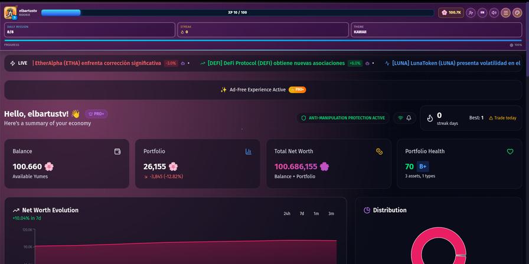Click the bar chart icon in Portfolio card
The width and height of the screenshot is (529, 264).
[x=248, y=151]
